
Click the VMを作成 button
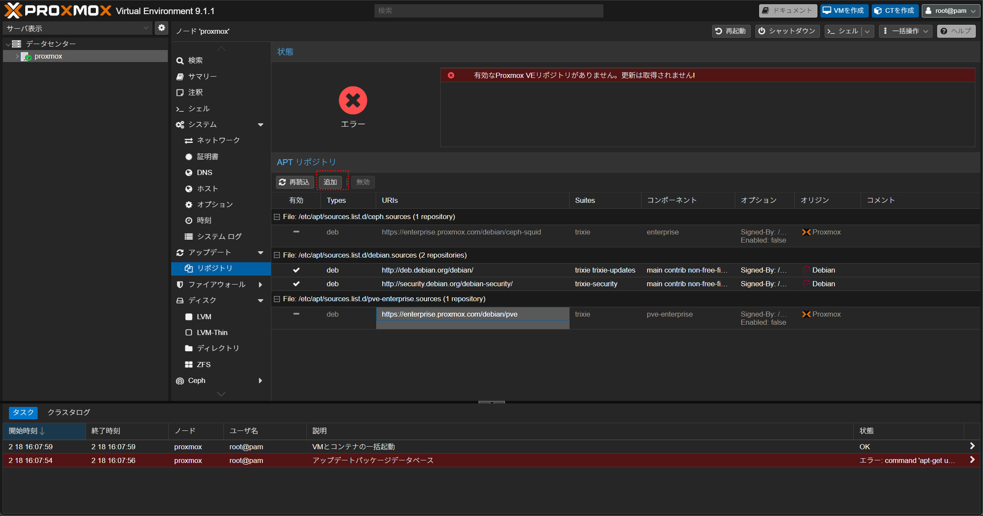843,11
